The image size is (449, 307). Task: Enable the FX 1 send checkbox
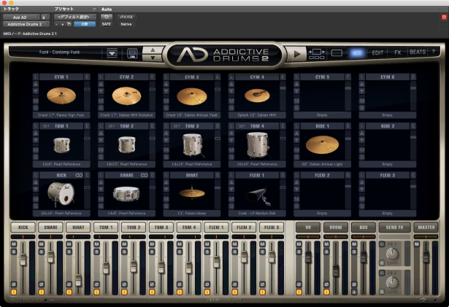pyautogui.click(x=382, y=244)
